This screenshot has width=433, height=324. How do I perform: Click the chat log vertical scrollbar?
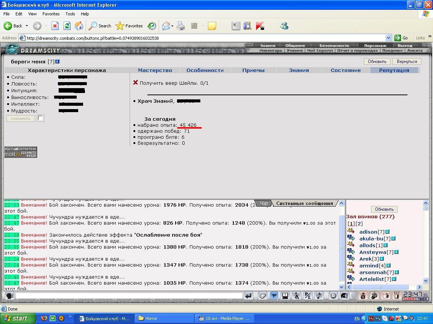pos(341,245)
